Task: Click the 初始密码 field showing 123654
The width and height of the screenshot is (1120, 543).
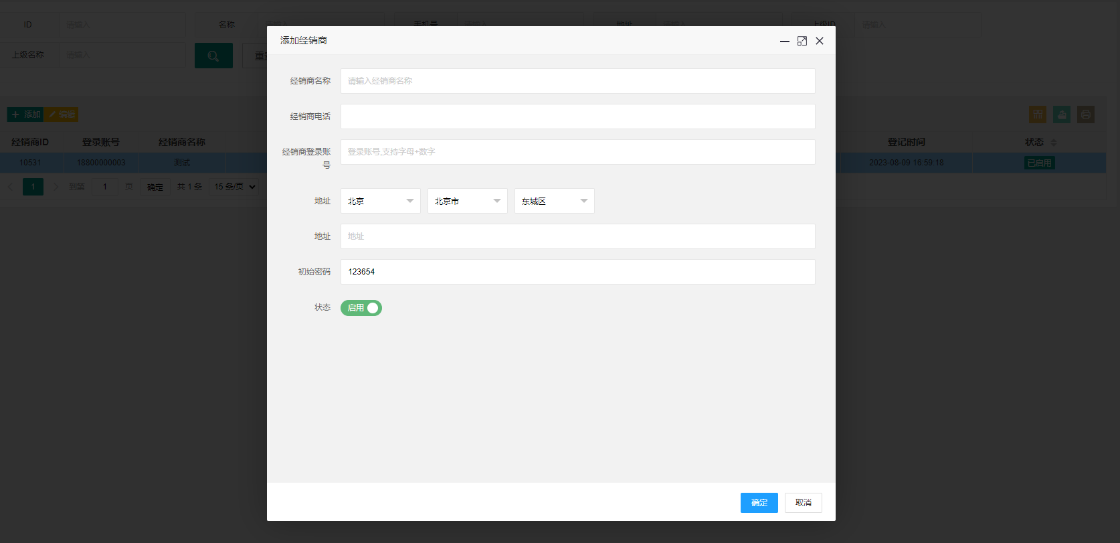Action: click(x=578, y=272)
